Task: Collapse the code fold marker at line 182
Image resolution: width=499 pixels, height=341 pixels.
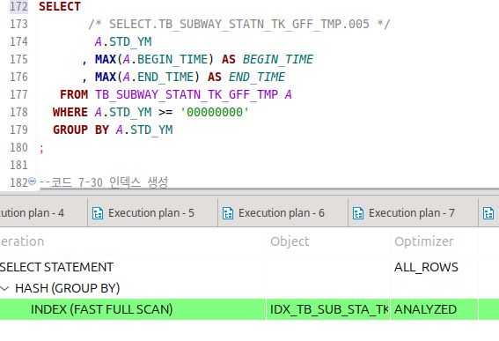Action: coord(33,182)
